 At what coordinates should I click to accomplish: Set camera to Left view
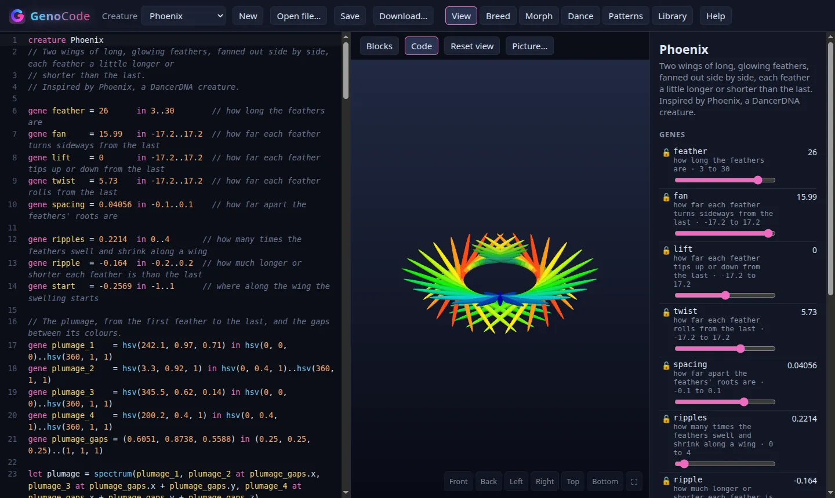(x=516, y=482)
